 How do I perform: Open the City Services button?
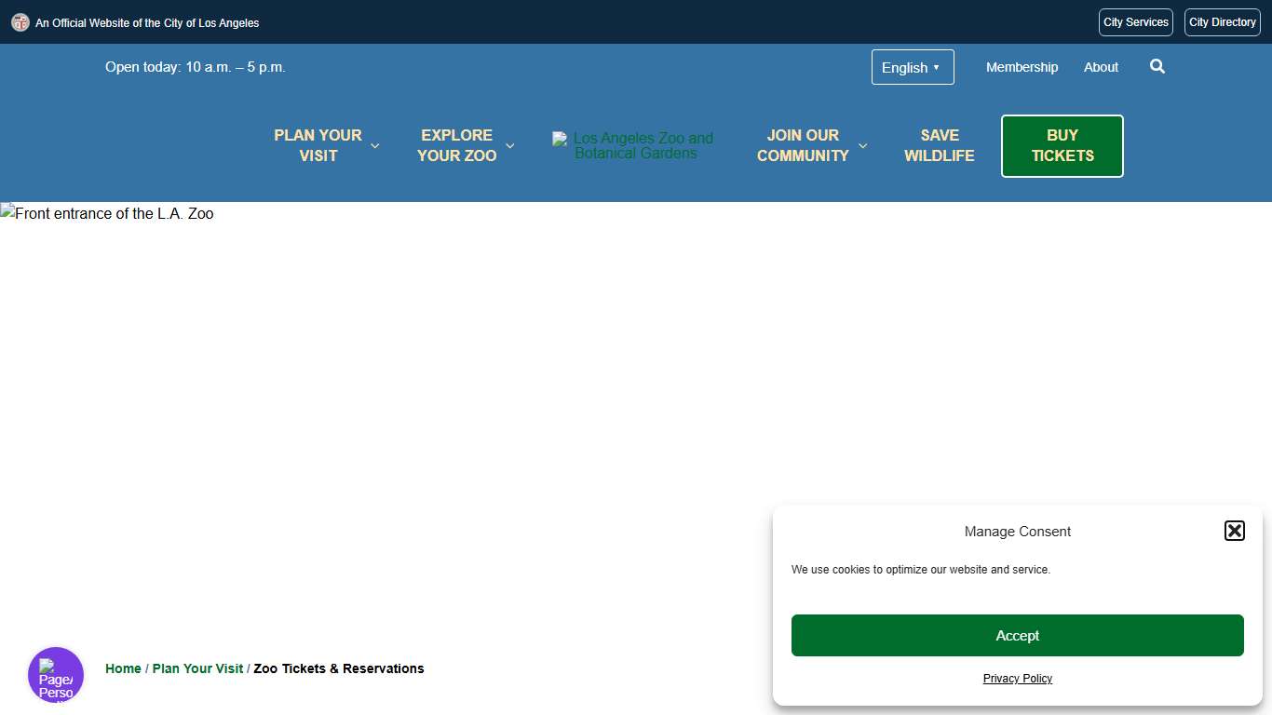(1135, 22)
